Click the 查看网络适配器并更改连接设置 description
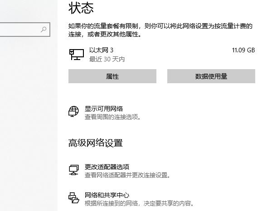The image size is (272, 211). pos(127,175)
